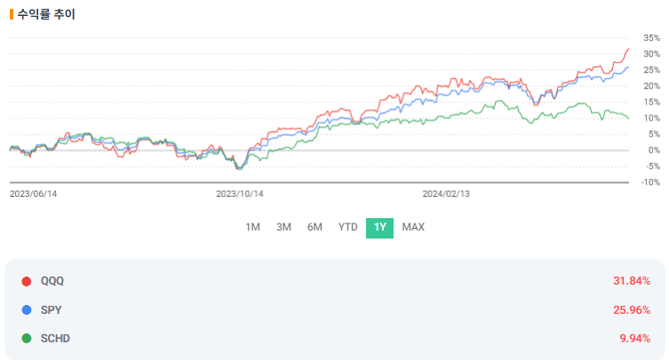Click the 25% axis label
The height and width of the screenshot is (360, 669).
click(651, 70)
